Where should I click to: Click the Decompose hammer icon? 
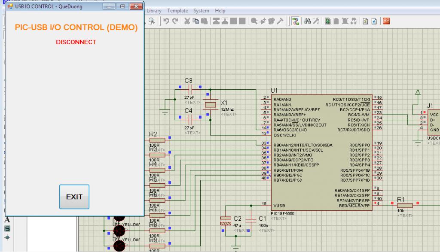pos(280,21)
